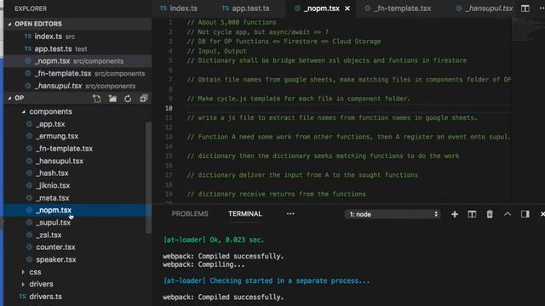
Task: Split the editor with top-right icon
Action: pyautogui.click(x=525, y=8)
